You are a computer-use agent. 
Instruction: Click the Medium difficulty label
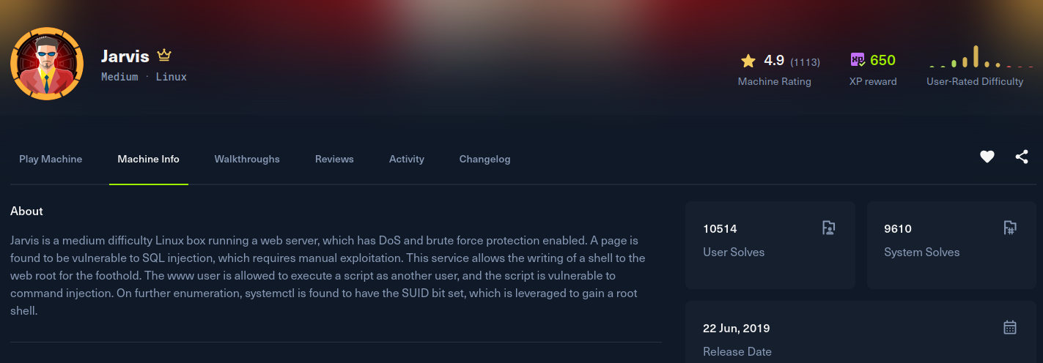tap(119, 77)
